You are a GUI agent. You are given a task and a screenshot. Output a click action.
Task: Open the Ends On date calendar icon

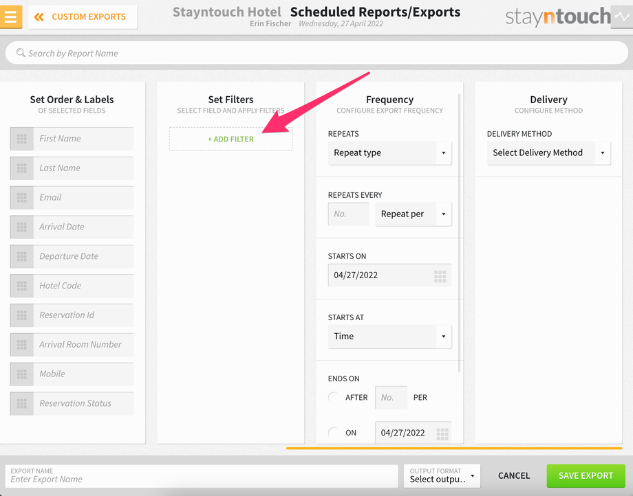pos(442,434)
